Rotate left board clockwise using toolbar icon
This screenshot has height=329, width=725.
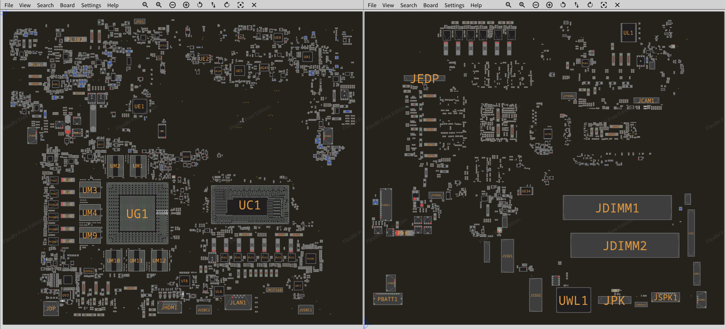click(227, 5)
